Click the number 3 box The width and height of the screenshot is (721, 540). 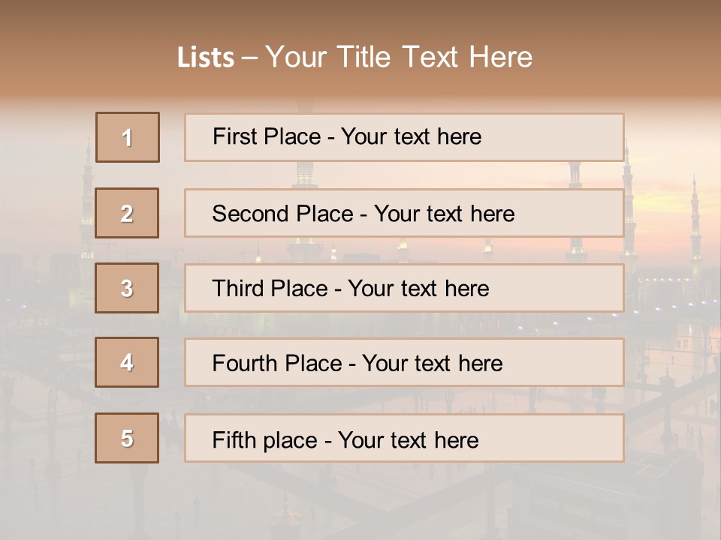(x=127, y=288)
